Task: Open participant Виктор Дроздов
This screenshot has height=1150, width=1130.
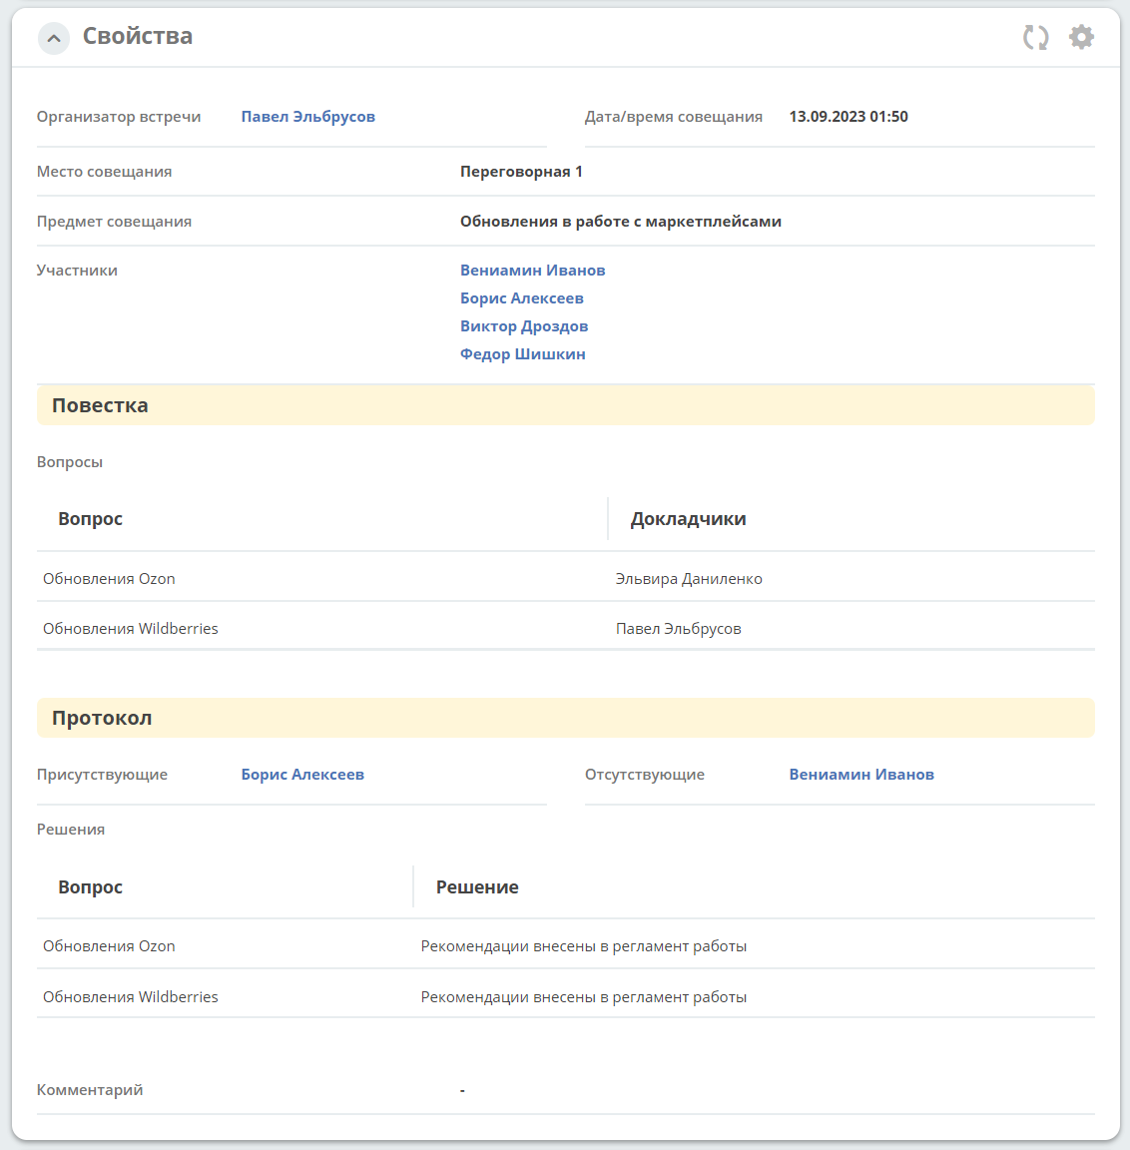Action: (x=523, y=326)
